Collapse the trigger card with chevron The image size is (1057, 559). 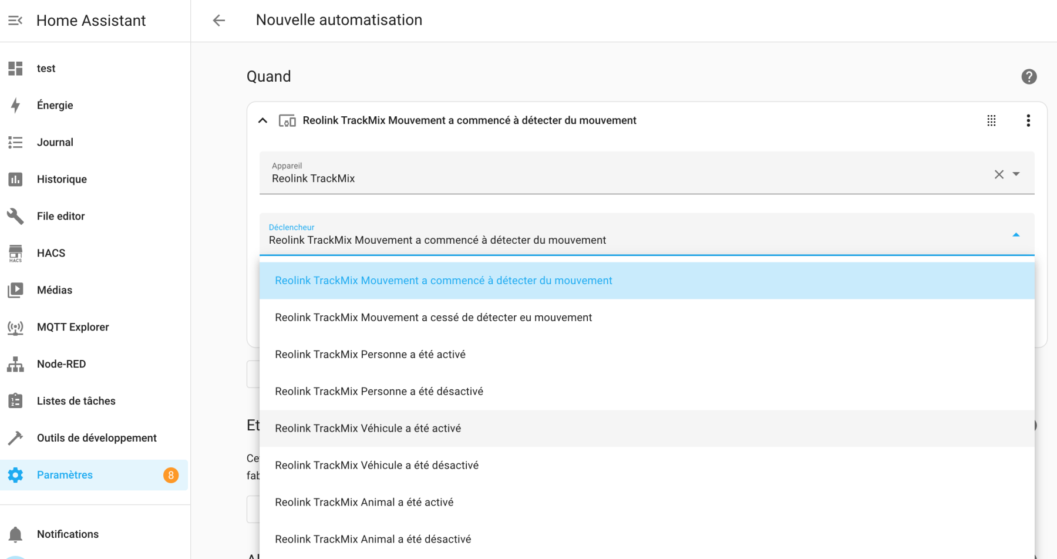[x=263, y=121]
